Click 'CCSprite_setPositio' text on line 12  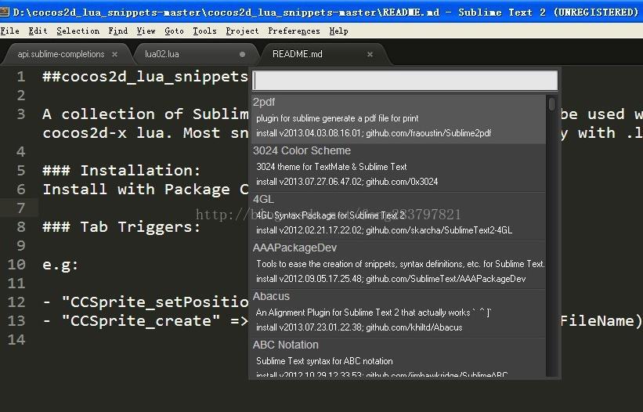pyautogui.click(x=159, y=302)
